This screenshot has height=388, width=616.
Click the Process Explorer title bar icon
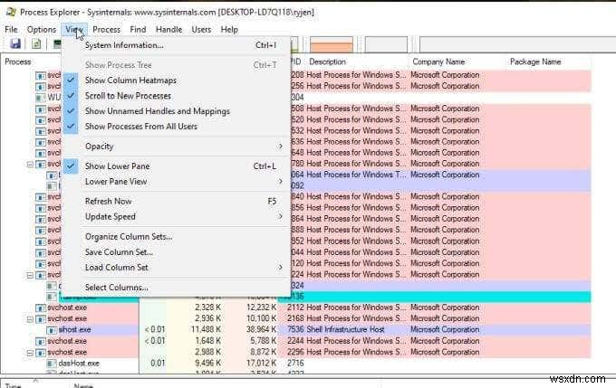click(x=11, y=12)
